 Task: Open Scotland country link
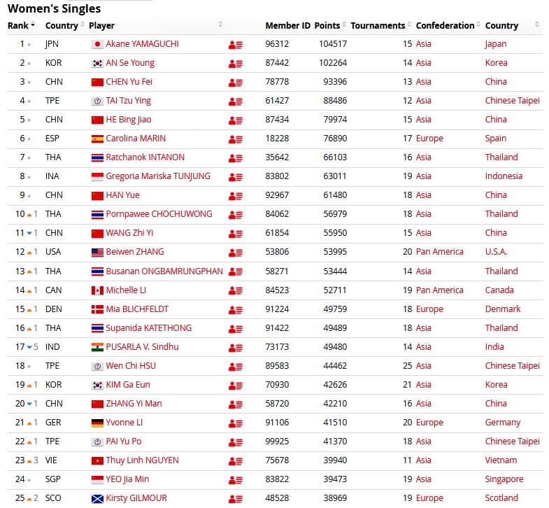click(501, 498)
